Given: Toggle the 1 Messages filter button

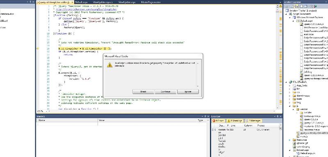Looking at the screenshot, I should (x=253, y=121).
